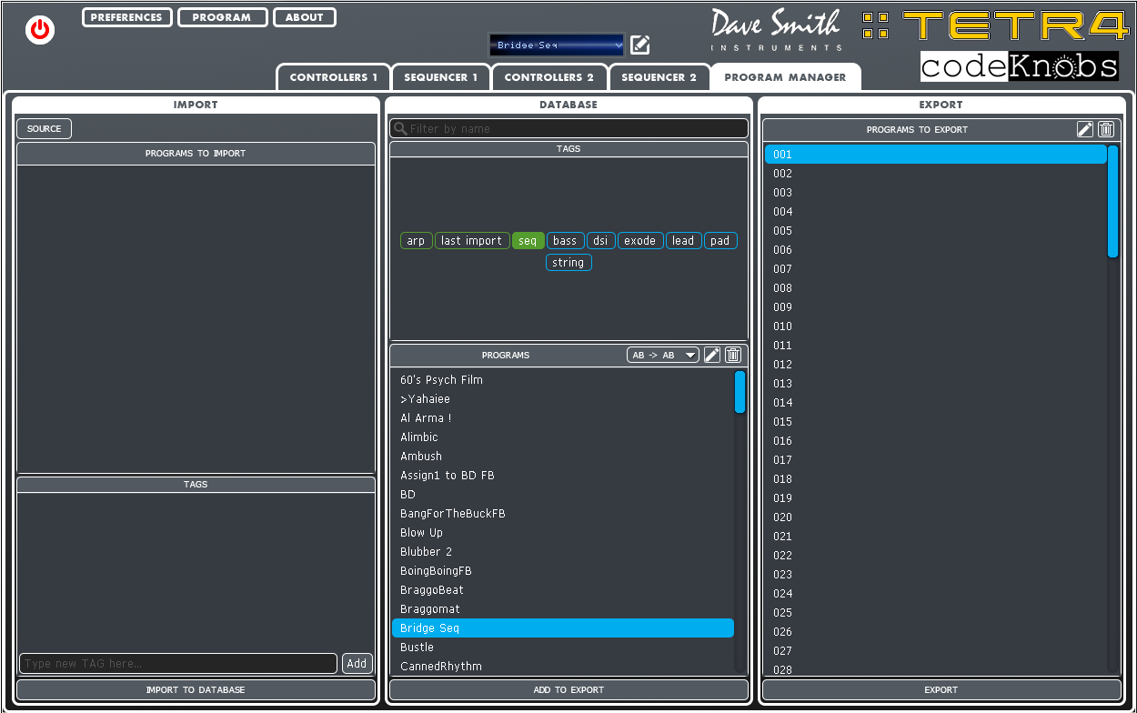1137x713 pixels.
Task: Click the pencil icon in Programs To Export header
Action: click(1085, 129)
